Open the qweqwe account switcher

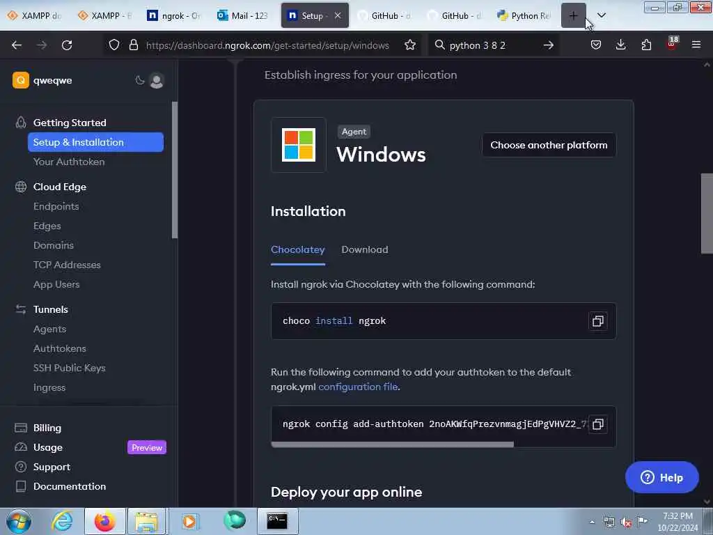pos(42,81)
